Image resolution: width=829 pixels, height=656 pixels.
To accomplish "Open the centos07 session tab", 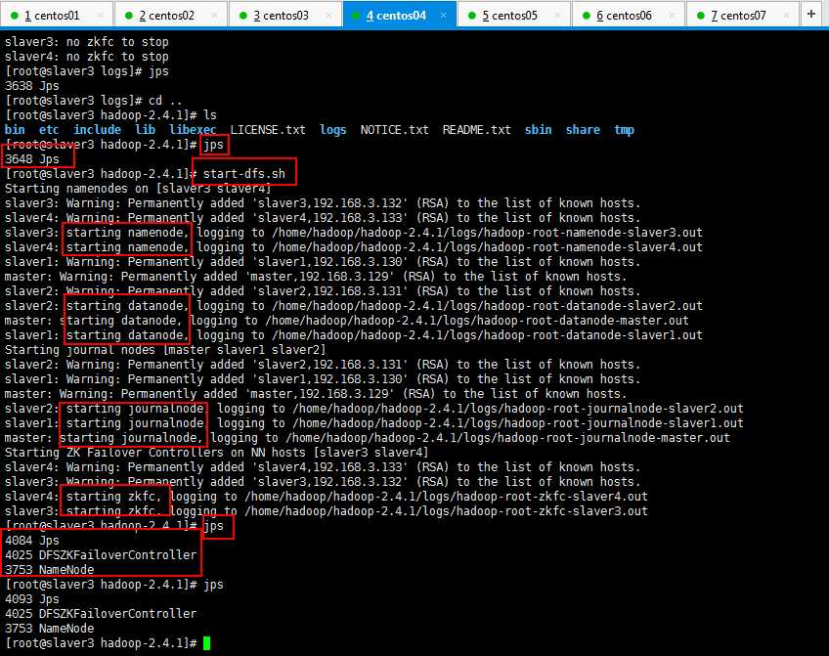I will (743, 16).
